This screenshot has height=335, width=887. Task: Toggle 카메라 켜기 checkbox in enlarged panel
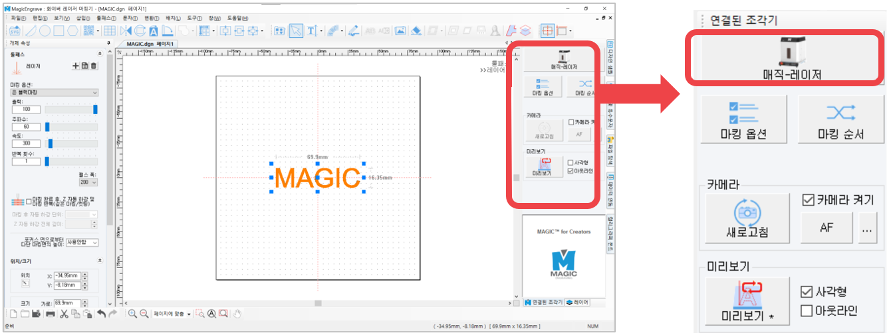coord(808,200)
